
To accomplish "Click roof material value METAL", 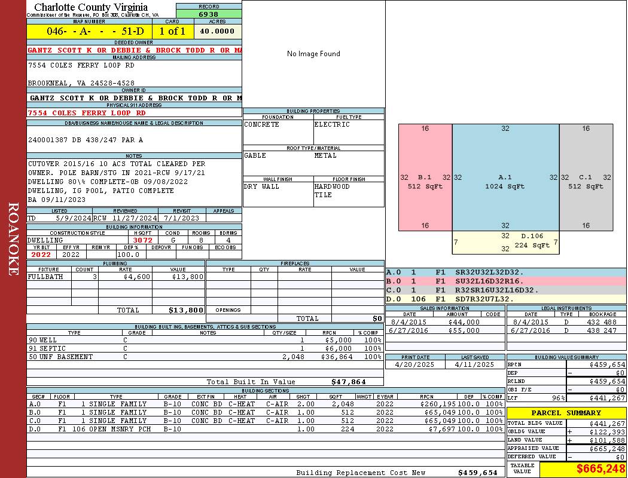I will 325,155.
